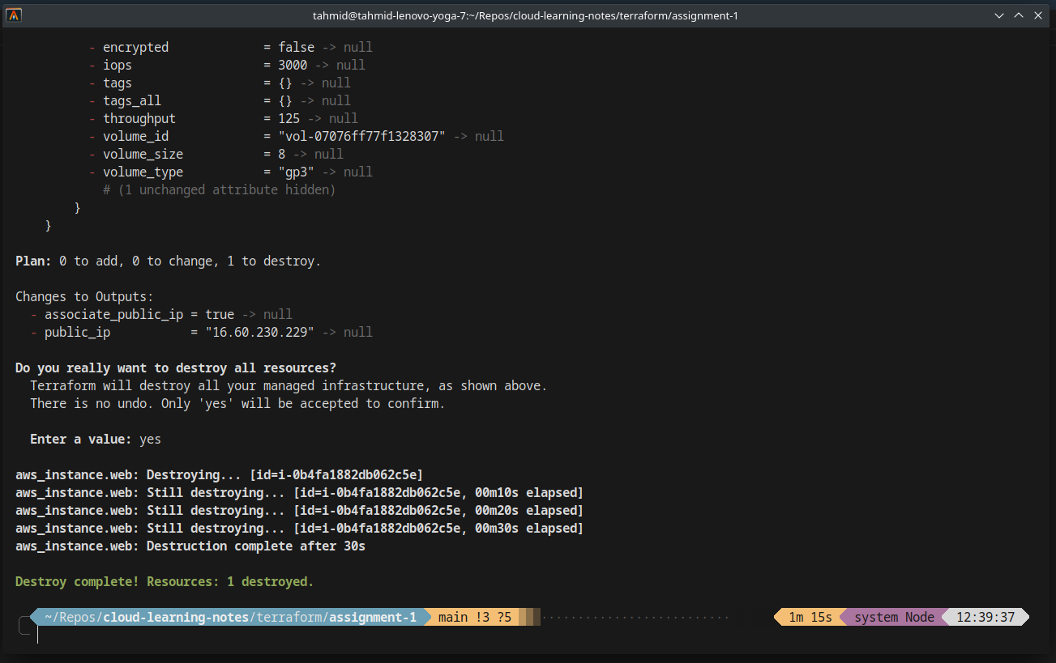
Task: Click the public_ip value "16.60.230.229"
Action: [x=260, y=332]
